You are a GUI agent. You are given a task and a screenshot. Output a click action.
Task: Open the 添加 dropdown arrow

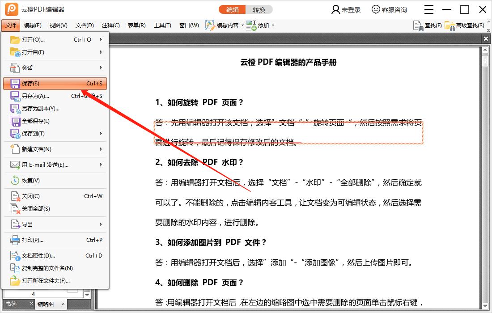tap(273, 25)
